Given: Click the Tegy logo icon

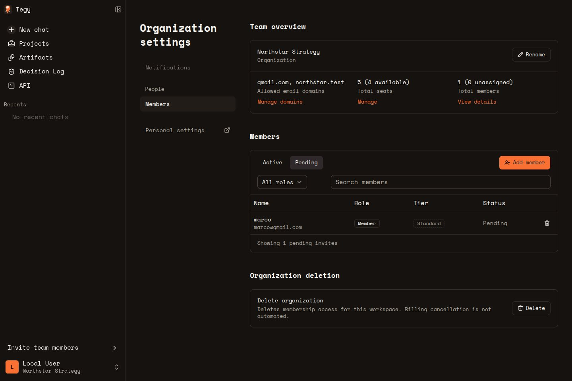Looking at the screenshot, I should coord(8,10).
